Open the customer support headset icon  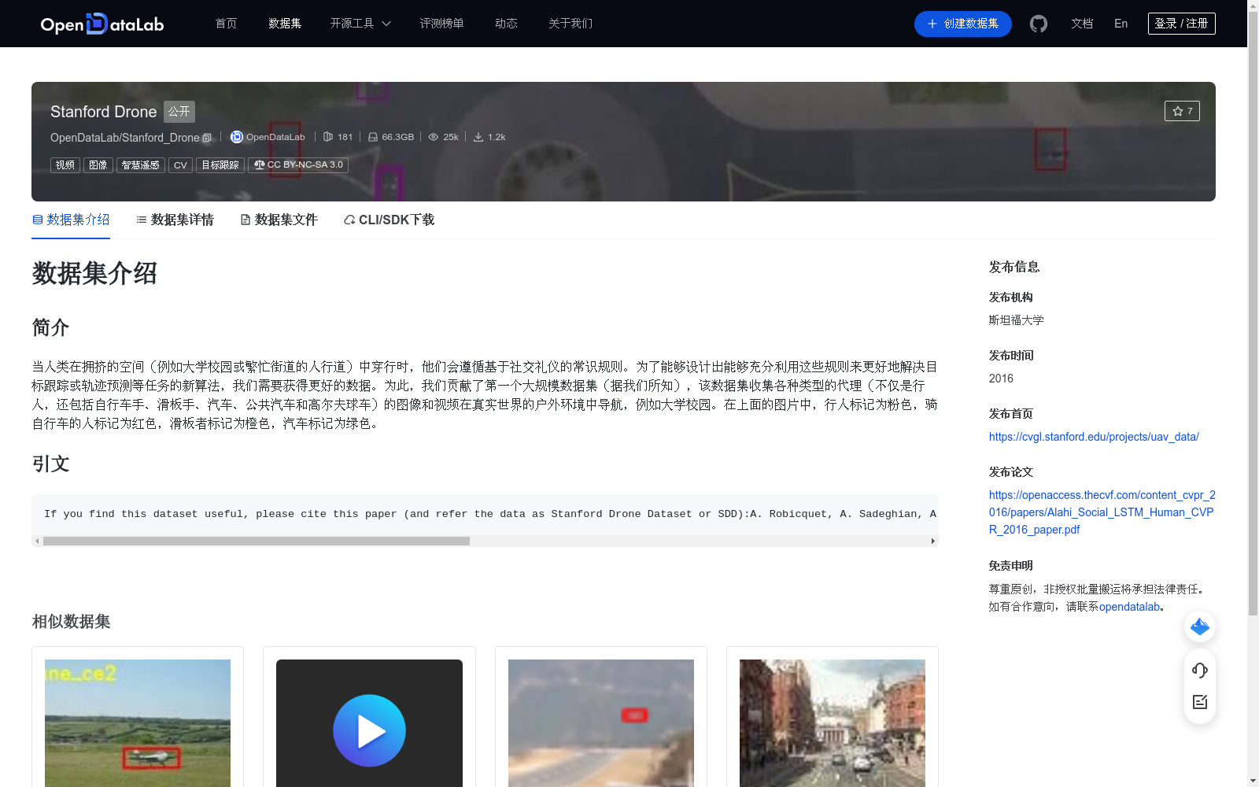pos(1200,670)
